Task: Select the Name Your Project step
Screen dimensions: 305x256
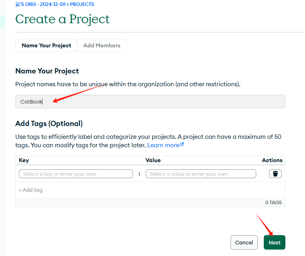Action: pyautogui.click(x=46, y=45)
